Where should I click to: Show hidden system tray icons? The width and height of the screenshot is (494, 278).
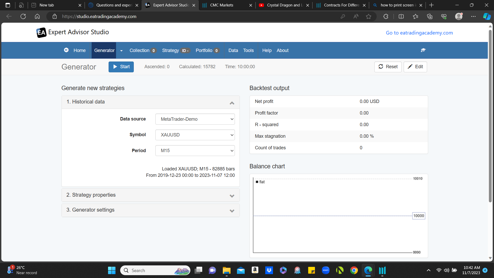click(x=428, y=270)
